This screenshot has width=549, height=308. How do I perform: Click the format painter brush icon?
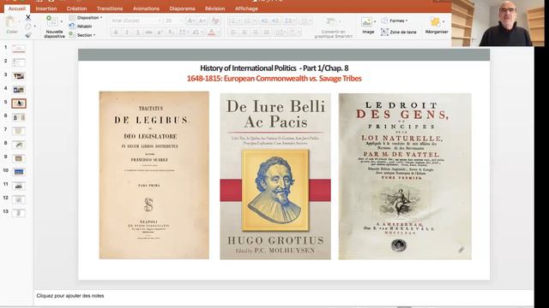point(28,34)
